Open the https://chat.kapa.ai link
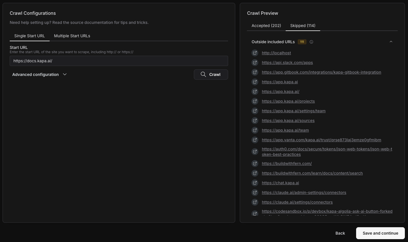 (x=280, y=183)
